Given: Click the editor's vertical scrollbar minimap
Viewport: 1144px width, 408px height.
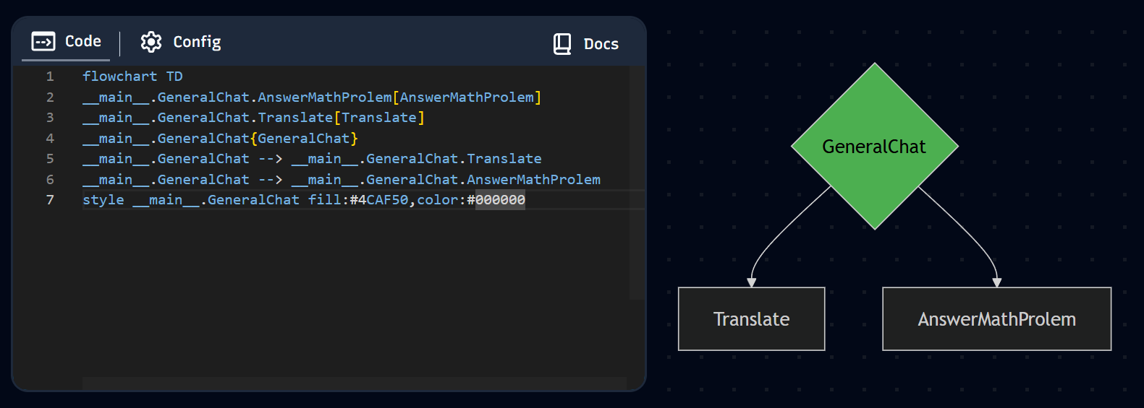Looking at the screenshot, I should coord(637,181).
